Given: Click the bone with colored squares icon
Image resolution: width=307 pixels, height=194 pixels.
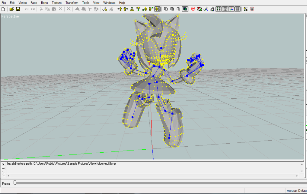Looking at the screenshot, I should click(212, 9).
